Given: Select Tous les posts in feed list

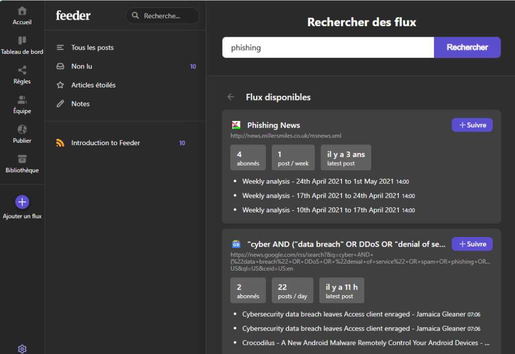Looking at the screenshot, I should click(93, 48).
